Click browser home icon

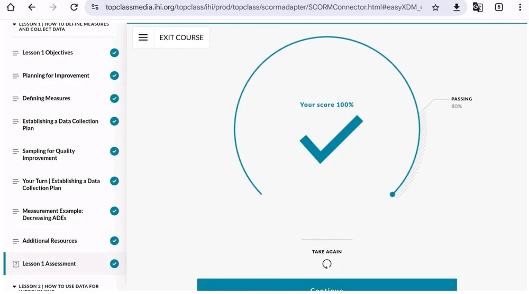(x=11, y=7)
